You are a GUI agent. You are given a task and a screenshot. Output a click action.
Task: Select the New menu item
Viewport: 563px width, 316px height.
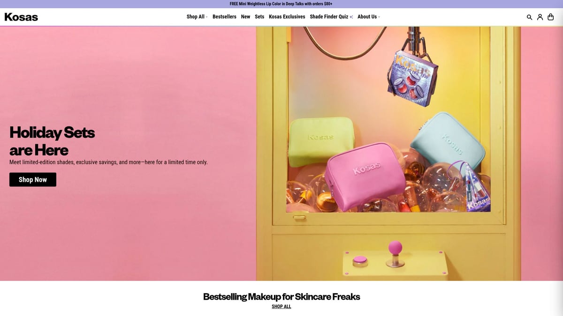coord(245,17)
